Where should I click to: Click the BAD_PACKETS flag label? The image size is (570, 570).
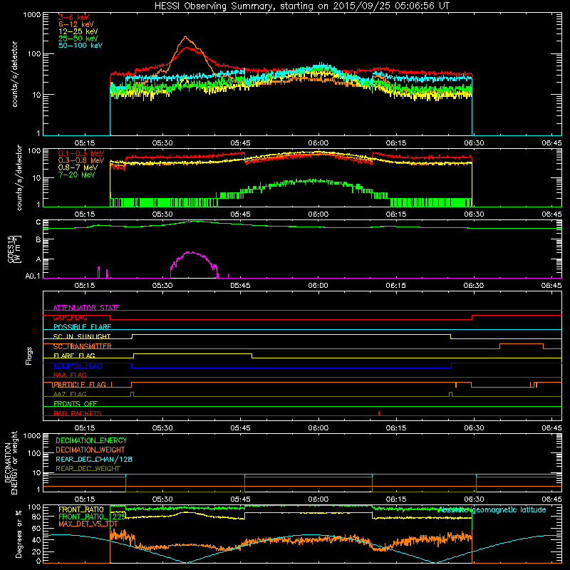click(78, 413)
